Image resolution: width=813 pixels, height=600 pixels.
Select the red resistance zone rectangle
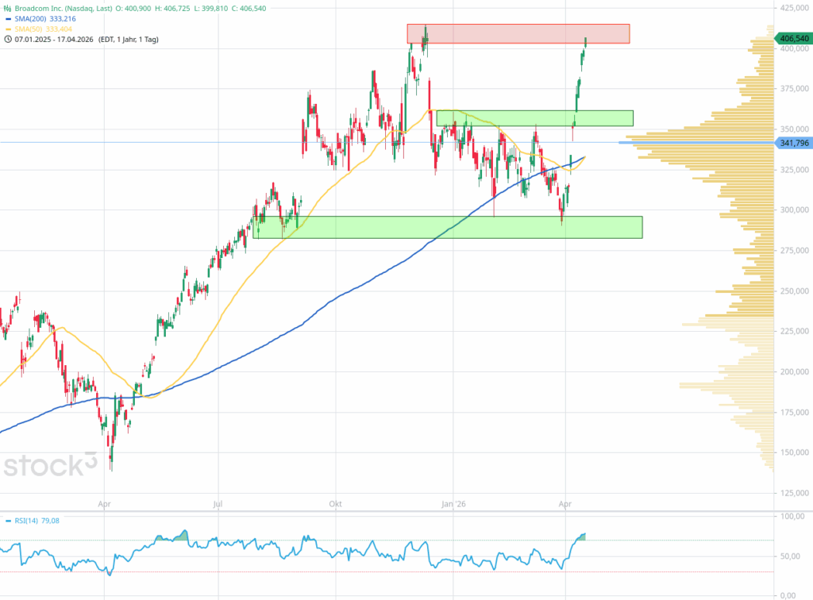pyautogui.click(x=518, y=33)
